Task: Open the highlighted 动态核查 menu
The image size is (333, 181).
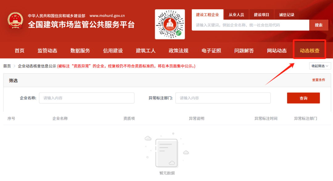Action: 309,51
